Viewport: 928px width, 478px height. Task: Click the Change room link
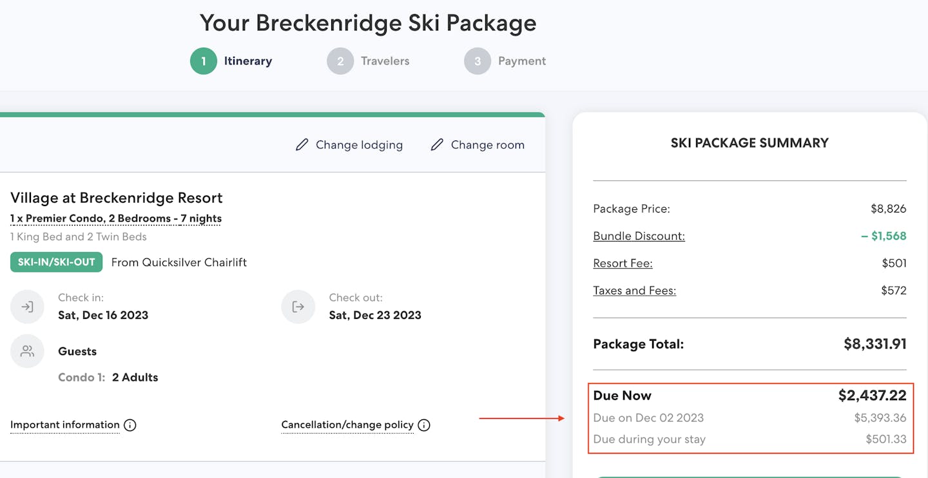click(487, 145)
